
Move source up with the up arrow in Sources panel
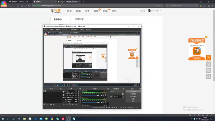[73, 104]
